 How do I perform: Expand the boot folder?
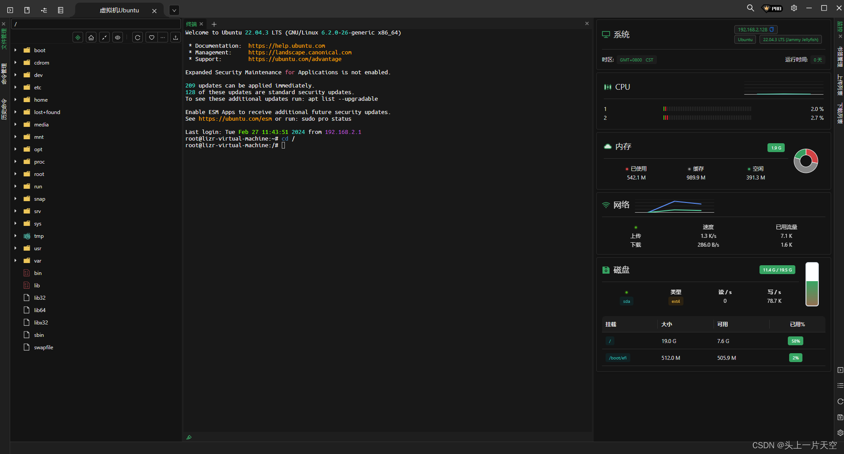point(15,50)
